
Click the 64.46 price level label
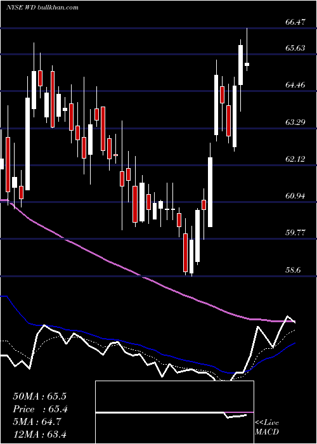point(295,84)
